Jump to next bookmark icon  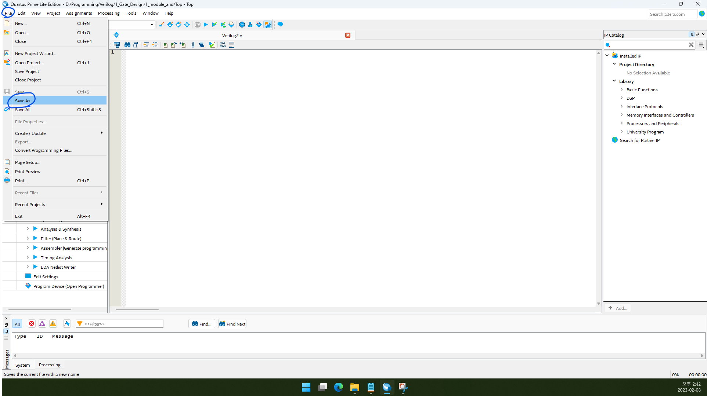click(x=174, y=45)
